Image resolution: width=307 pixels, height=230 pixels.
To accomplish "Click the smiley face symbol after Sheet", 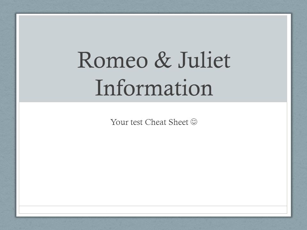I will (194, 122).
